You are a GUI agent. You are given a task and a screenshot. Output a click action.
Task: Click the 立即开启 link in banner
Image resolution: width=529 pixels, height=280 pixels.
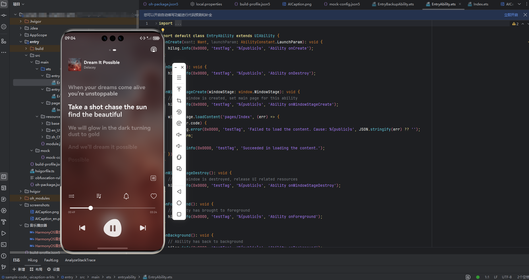[x=511, y=15]
